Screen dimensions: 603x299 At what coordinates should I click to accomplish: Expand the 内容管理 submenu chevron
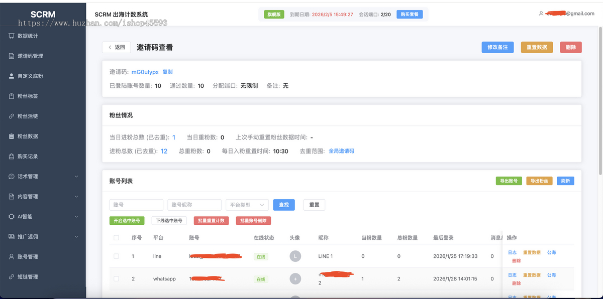point(76,197)
